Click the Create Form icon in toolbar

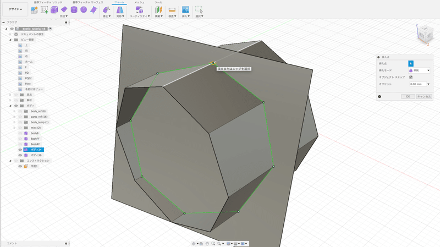click(34, 10)
